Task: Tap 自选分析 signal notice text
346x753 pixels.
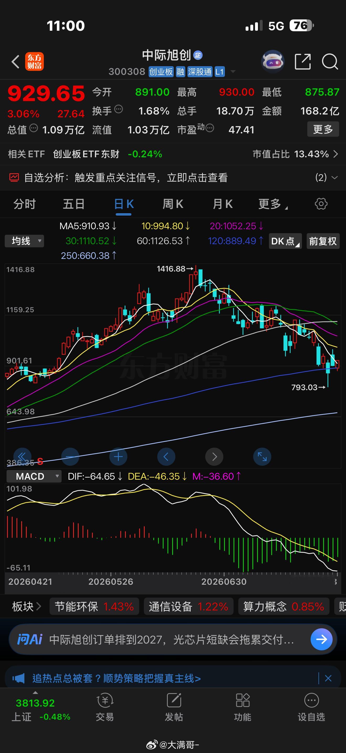Action: tap(126, 177)
